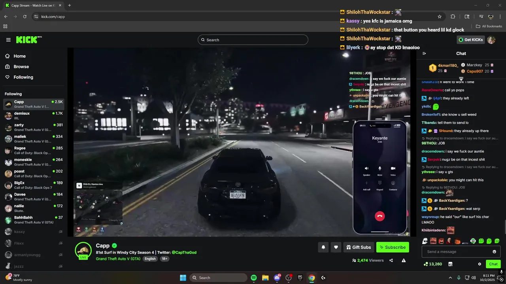This screenshot has height=284, width=506.
Task: Click the Gift Subs button
Action: [359, 247]
